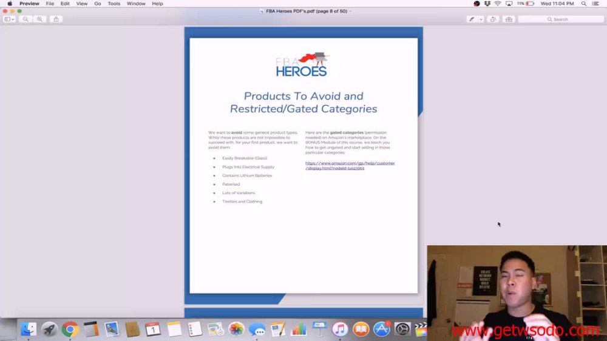Open the Go menu
Screen dimensions: 607x341
tap(98, 4)
